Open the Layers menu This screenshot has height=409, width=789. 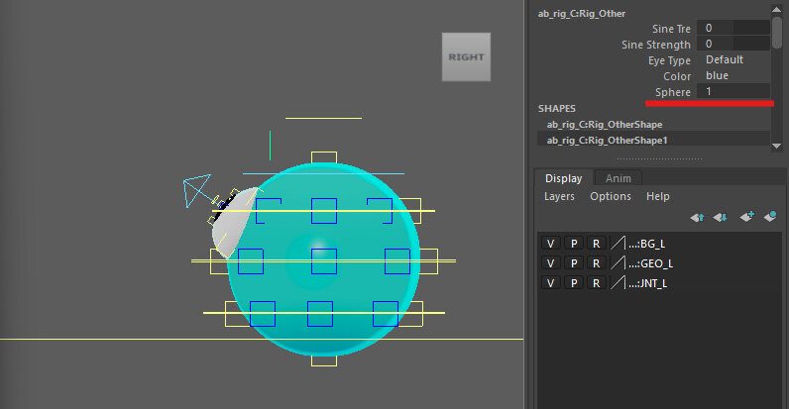coord(559,196)
